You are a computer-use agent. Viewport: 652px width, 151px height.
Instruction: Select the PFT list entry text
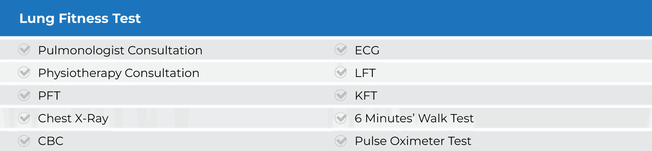tap(49, 96)
